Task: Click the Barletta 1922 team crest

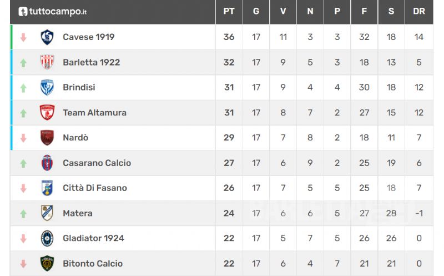Action: click(x=47, y=62)
